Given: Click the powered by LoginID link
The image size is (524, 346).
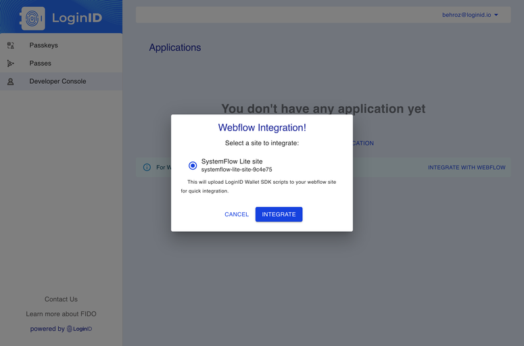Looking at the screenshot, I should point(61,329).
